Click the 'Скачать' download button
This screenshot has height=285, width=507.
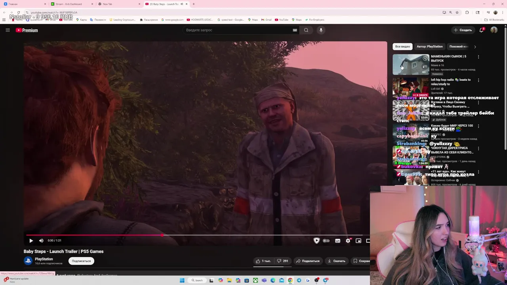click(336, 261)
